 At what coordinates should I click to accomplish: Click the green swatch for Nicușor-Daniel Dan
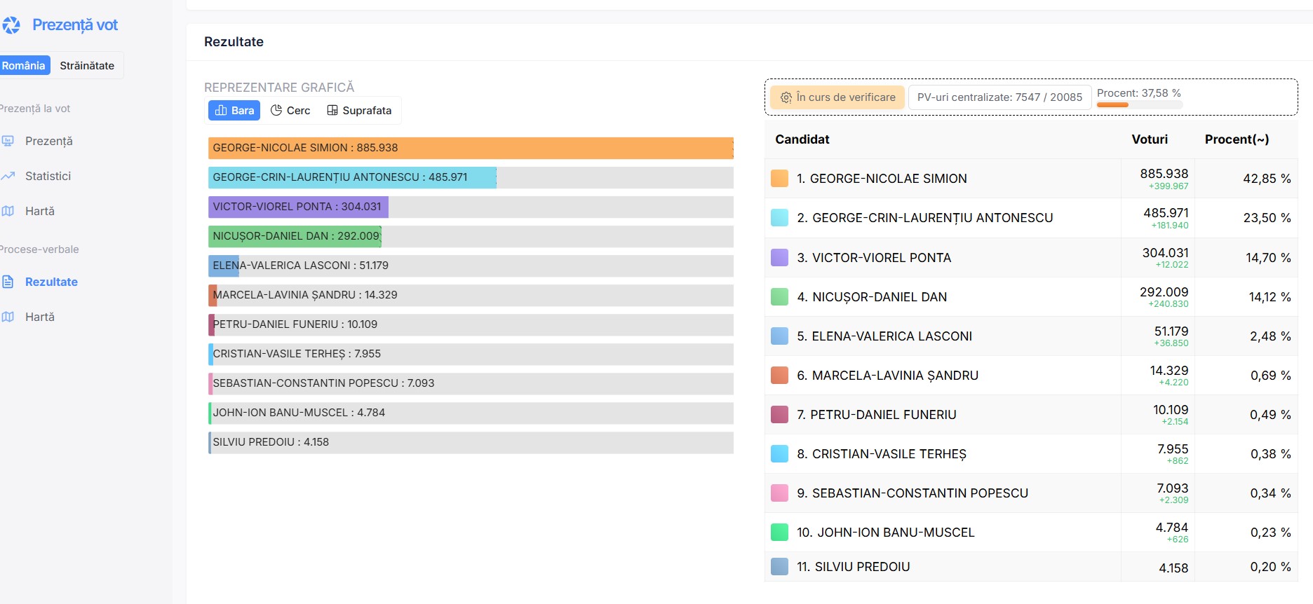coord(779,297)
